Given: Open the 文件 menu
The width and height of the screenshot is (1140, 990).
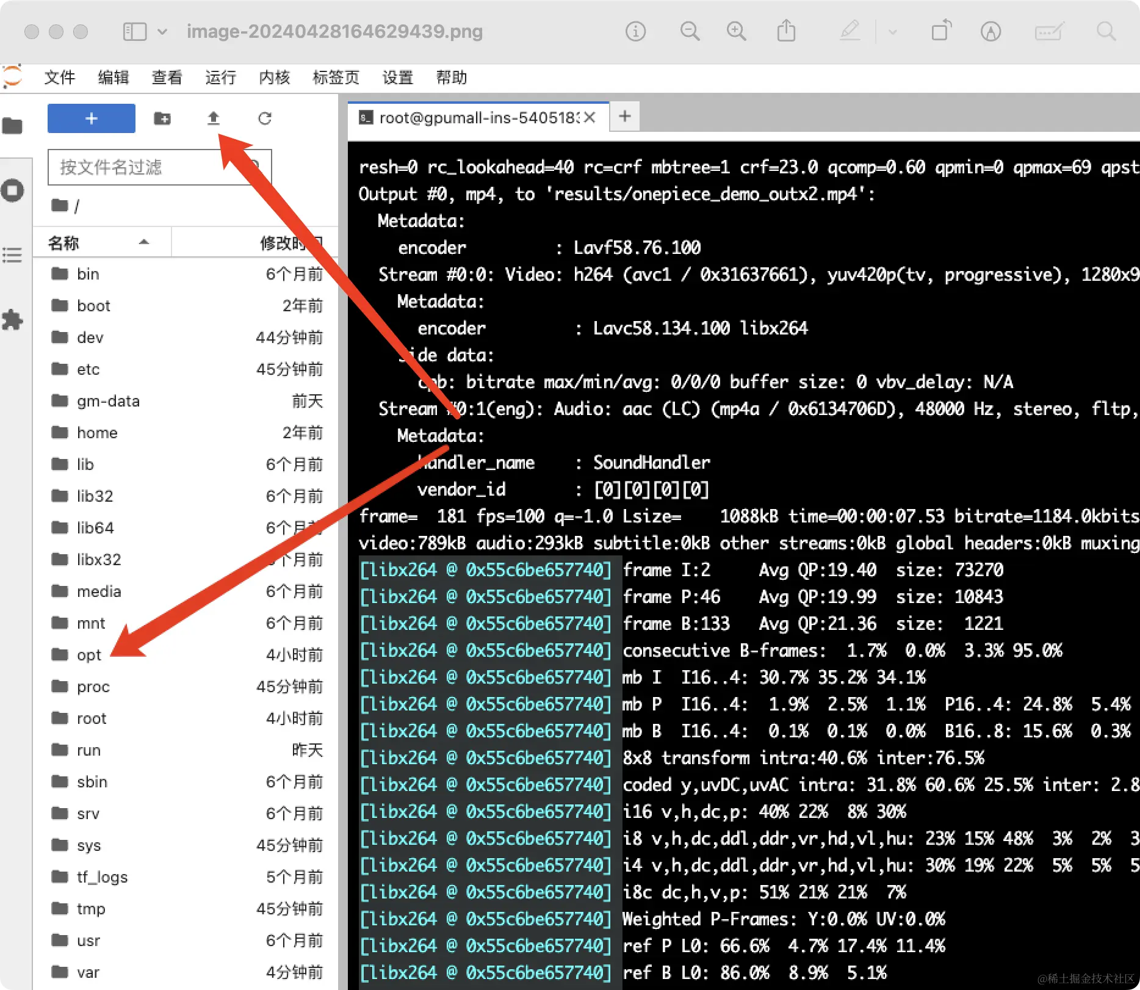Looking at the screenshot, I should click(x=60, y=78).
